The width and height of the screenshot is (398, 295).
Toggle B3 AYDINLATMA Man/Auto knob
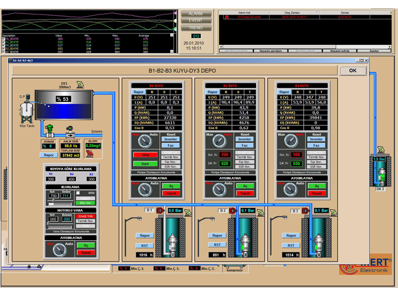tap(290, 190)
